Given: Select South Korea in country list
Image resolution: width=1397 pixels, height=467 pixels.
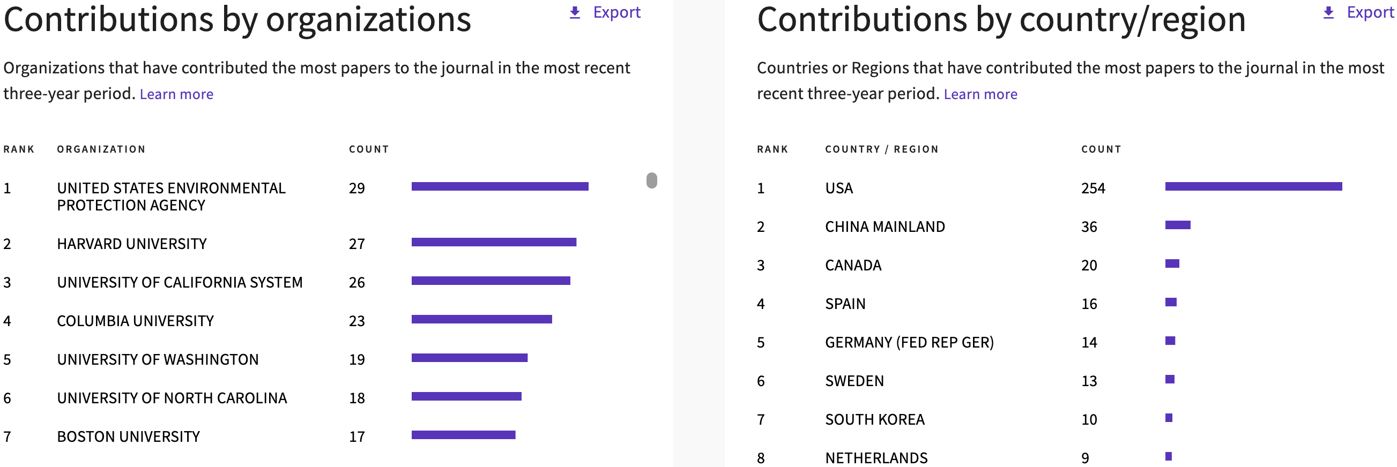Looking at the screenshot, I should point(874,419).
